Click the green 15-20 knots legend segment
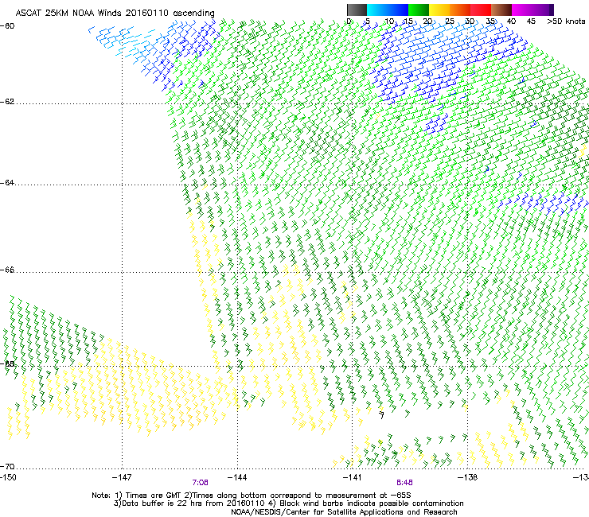This screenshot has height=517, width=589. click(x=419, y=10)
